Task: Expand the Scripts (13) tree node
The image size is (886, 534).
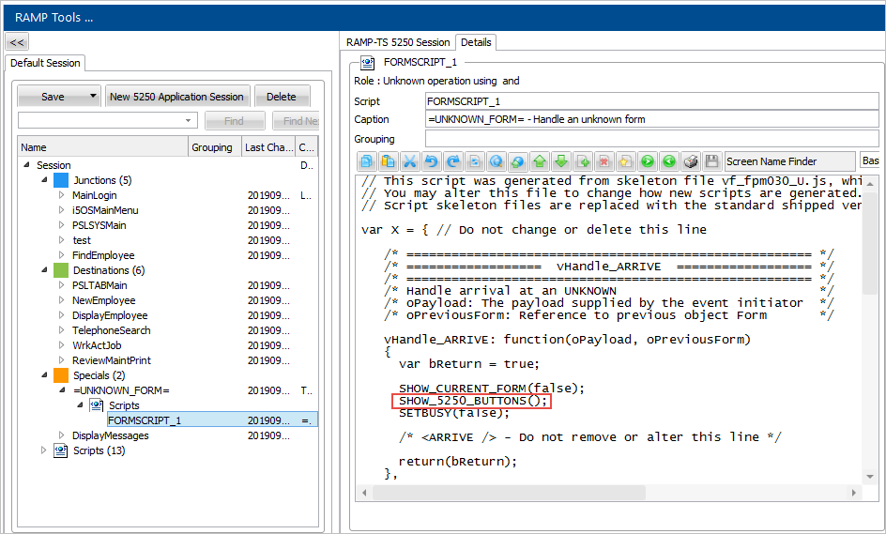Action: pos(43,450)
